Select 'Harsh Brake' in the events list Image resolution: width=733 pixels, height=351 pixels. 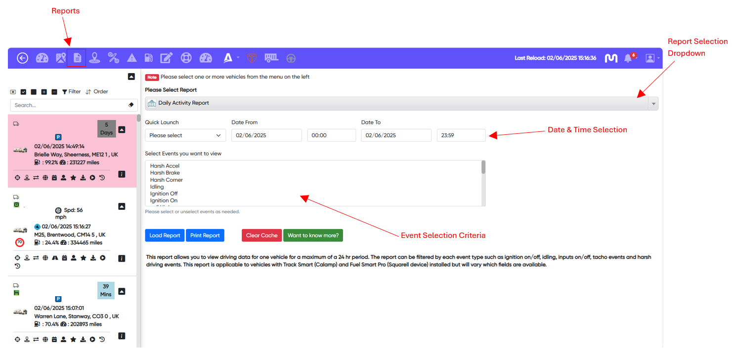165,172
